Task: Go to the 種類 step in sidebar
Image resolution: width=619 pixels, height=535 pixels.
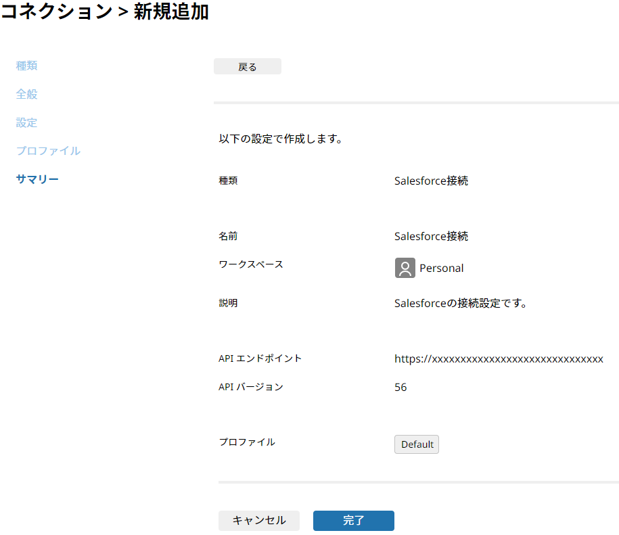Action: tap(26, 66)
